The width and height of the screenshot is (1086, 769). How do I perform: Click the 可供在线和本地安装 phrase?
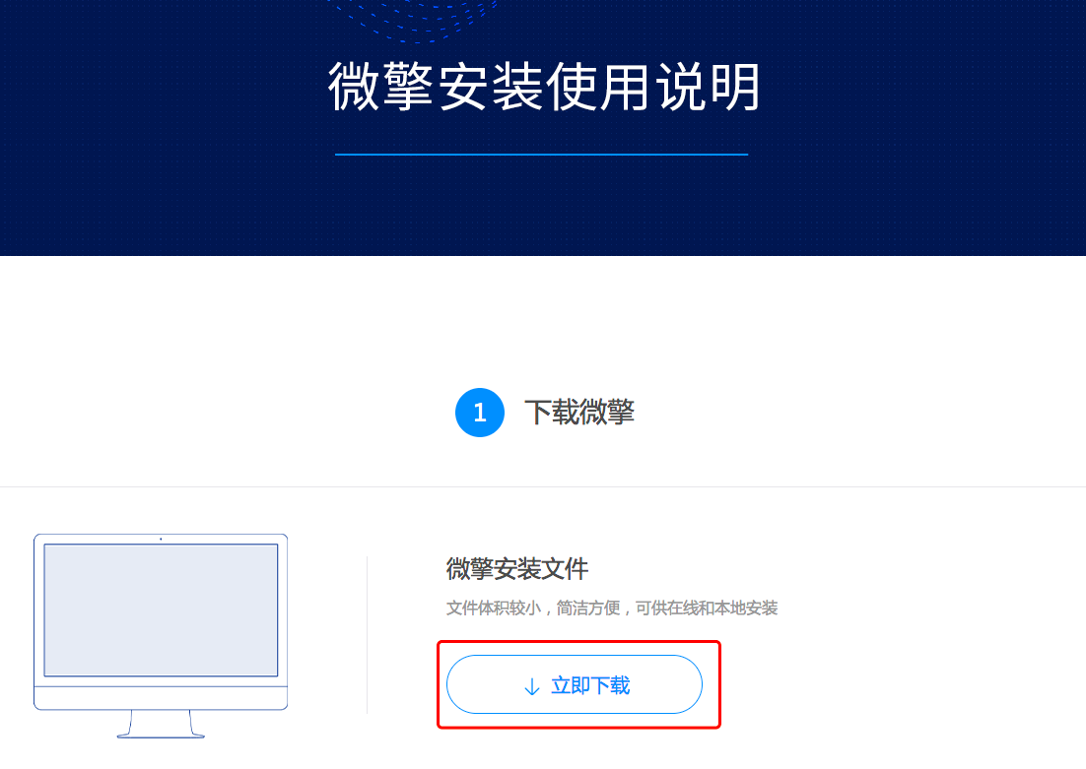click(x=707, y=608)
